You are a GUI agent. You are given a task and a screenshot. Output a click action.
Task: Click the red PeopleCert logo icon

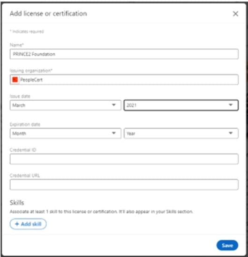15,80
